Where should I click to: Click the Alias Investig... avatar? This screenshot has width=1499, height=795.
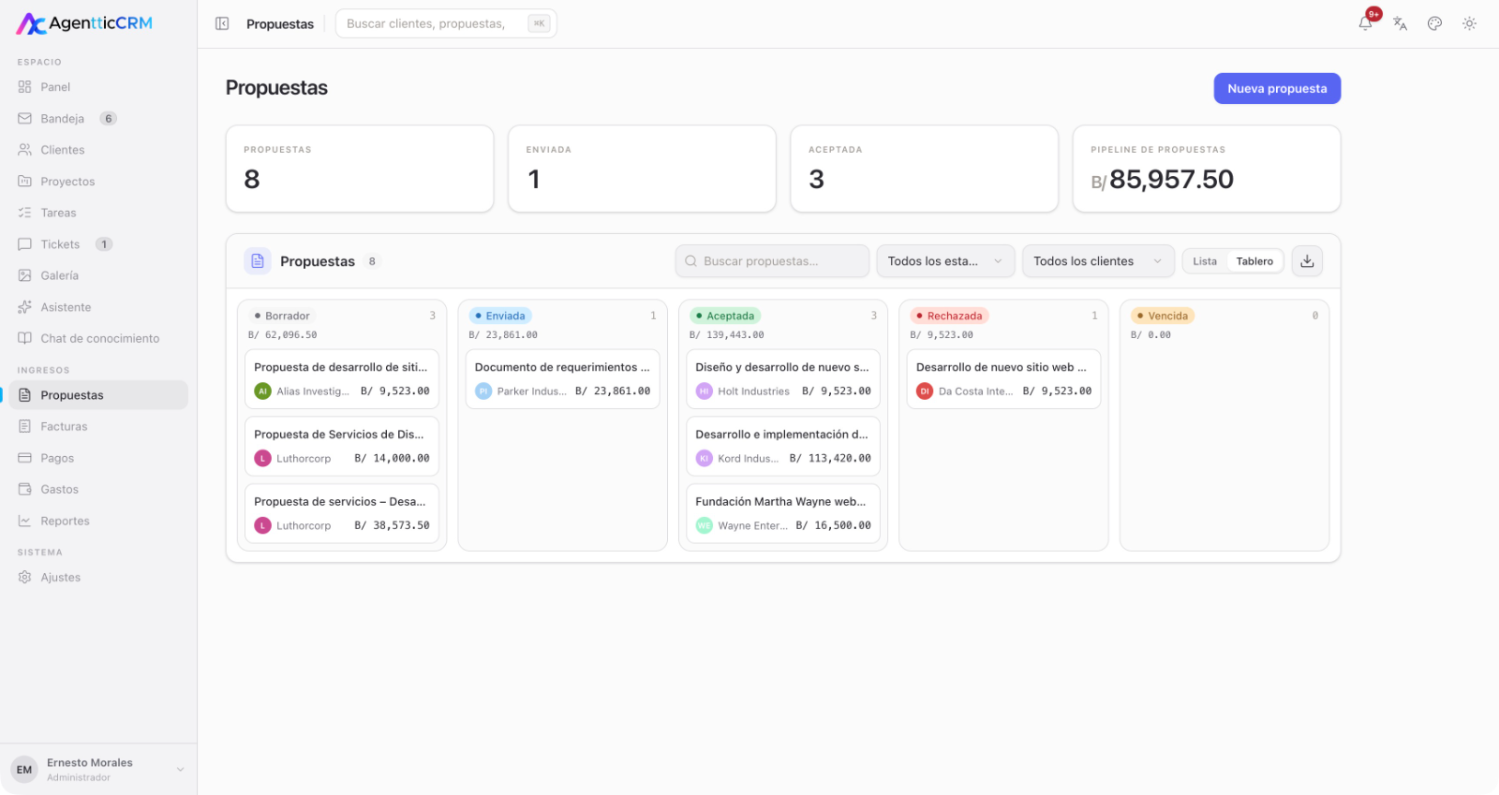tap(262, 391)
